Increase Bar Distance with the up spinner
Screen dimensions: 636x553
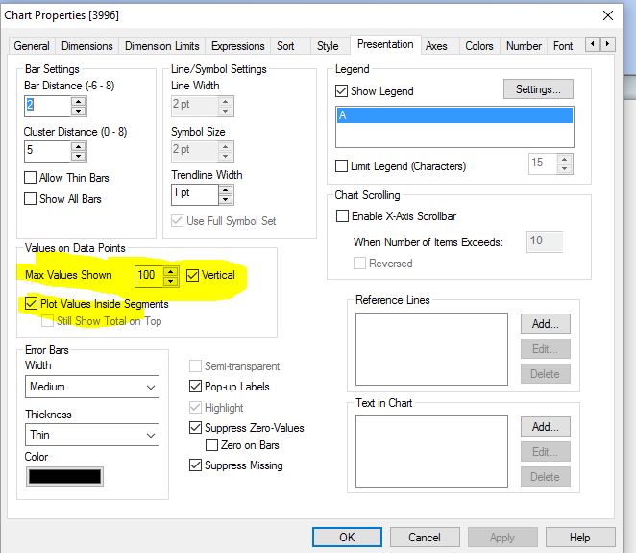79,100
